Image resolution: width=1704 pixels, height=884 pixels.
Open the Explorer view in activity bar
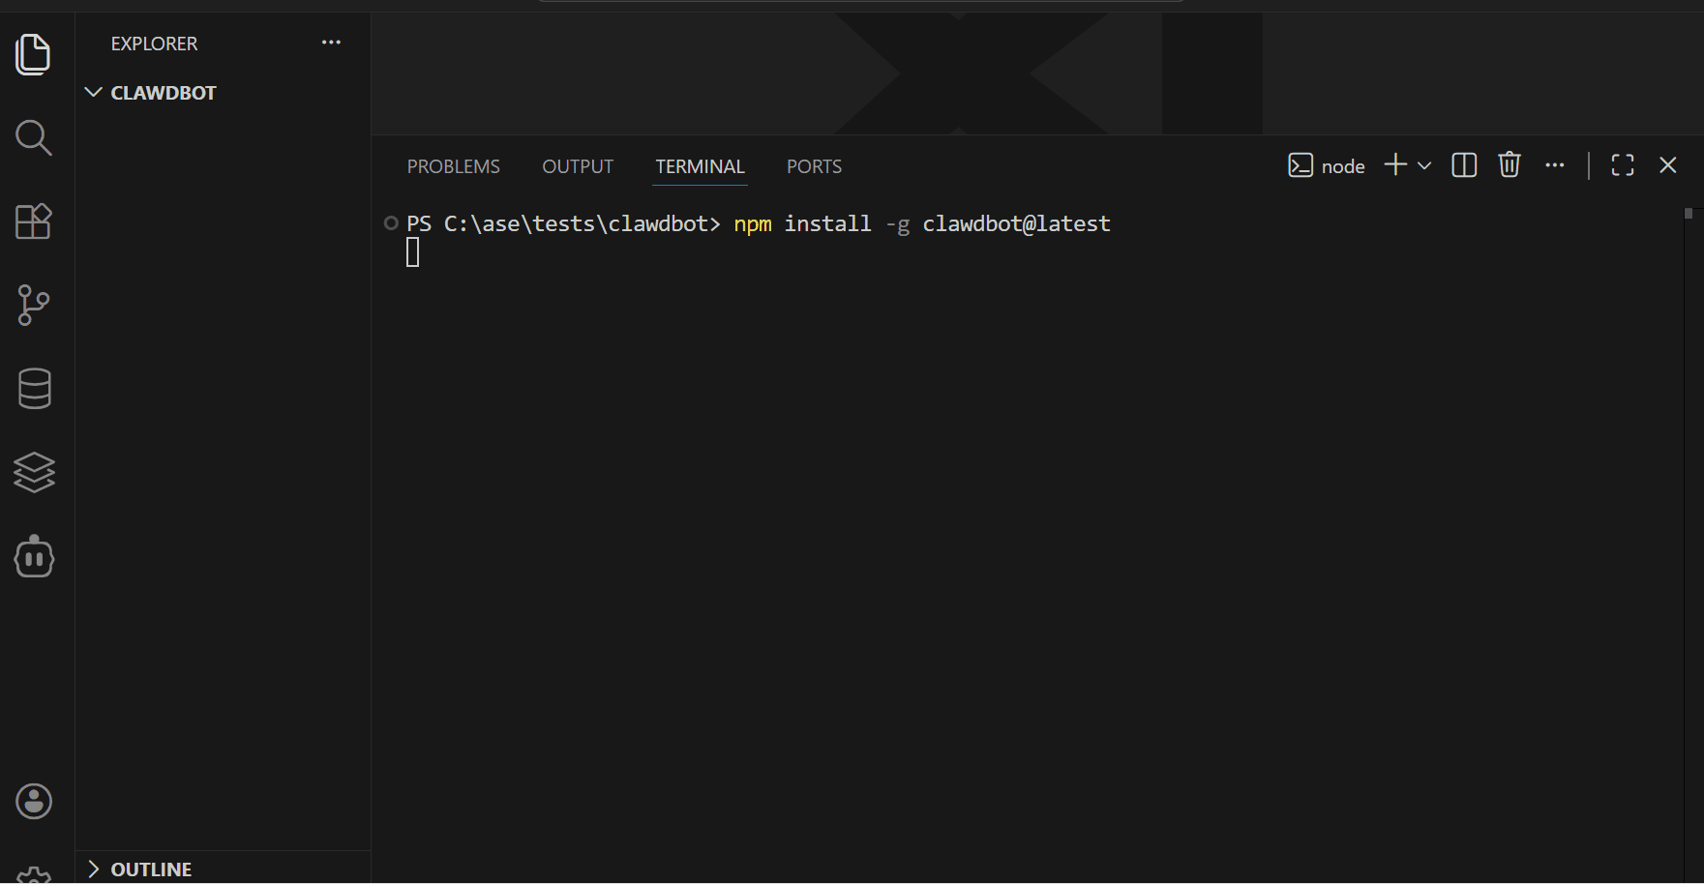pyautogui.click(x=33, y=54)
